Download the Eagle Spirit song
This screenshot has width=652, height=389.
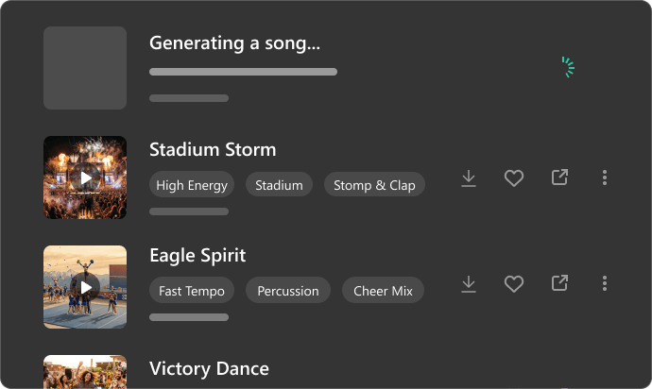(x=468, y=284)
